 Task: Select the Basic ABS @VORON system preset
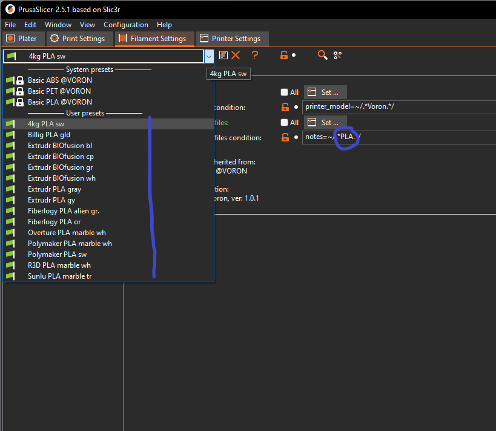pos(59,80)
